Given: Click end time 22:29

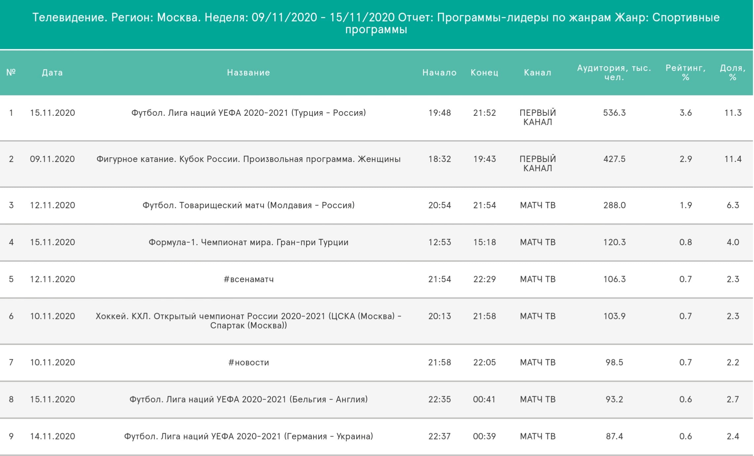Looking at the screenshot, I should click(485, 279).
